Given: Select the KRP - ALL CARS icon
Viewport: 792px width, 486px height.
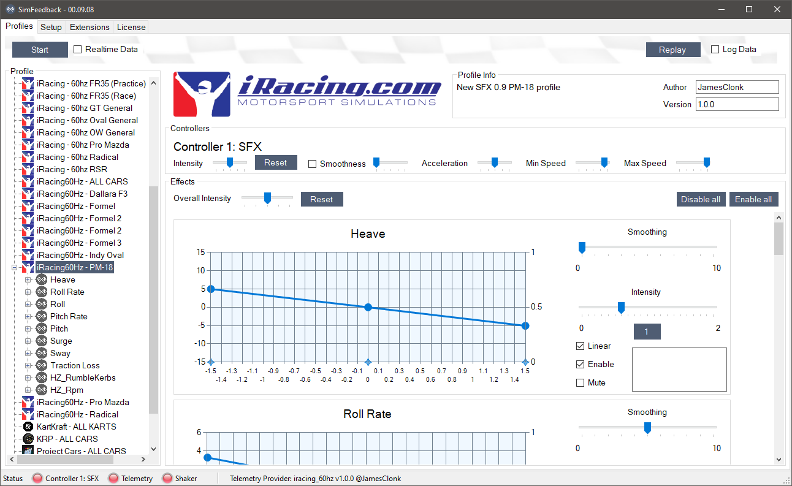Looking at the screenshot, I should point(28,439).
